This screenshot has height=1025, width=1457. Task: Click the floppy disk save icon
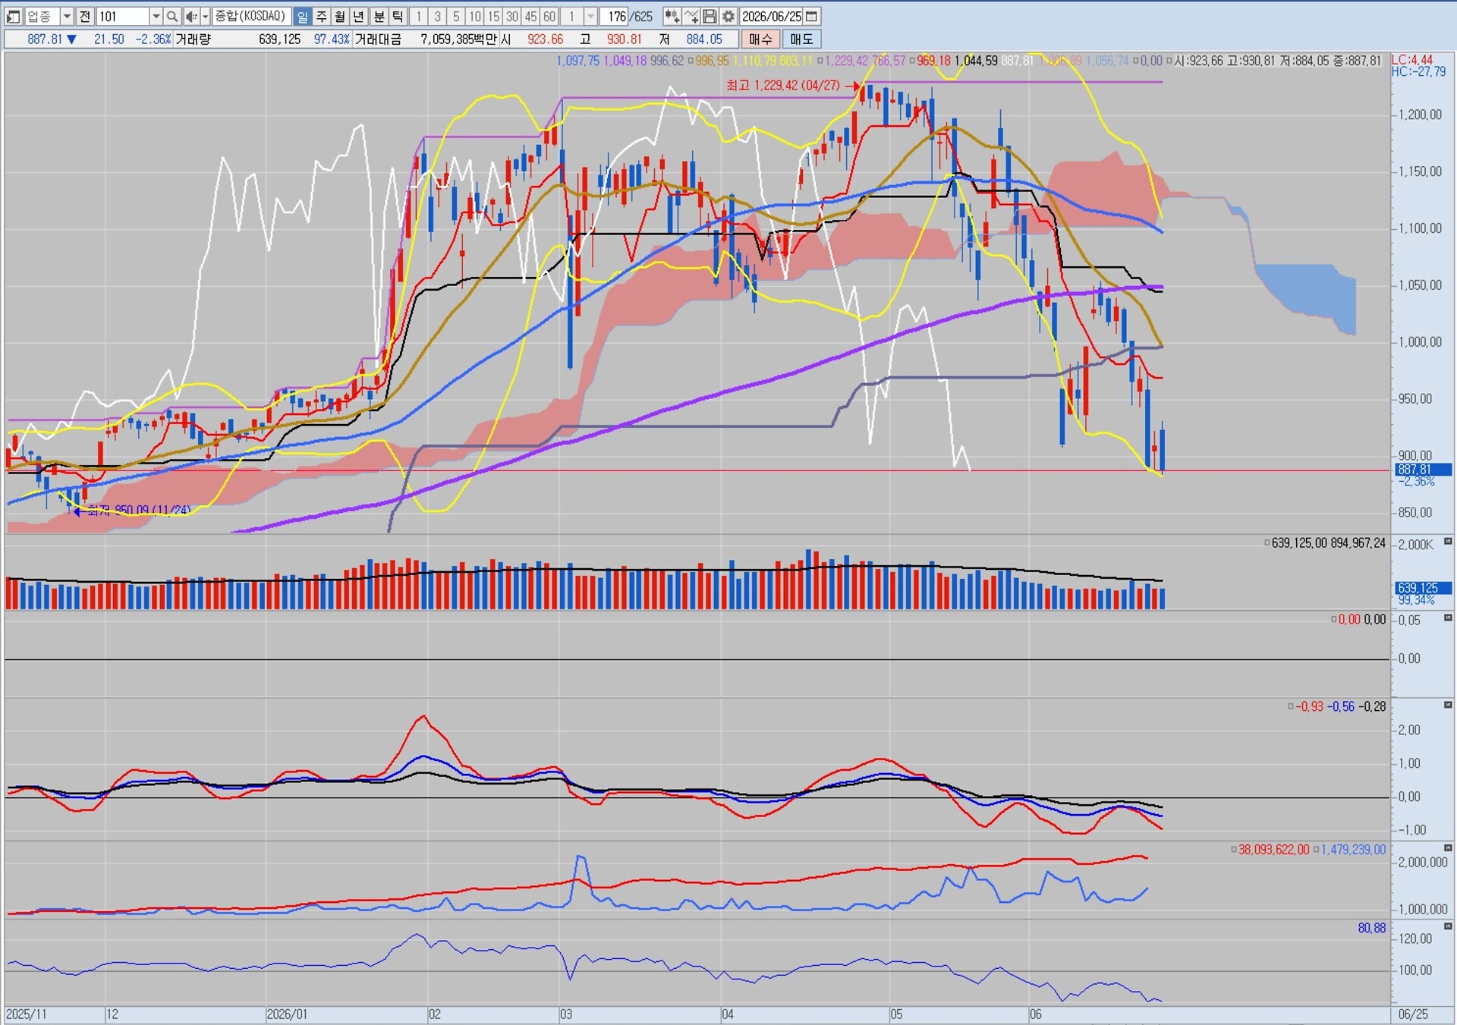[x=710, y=16]
